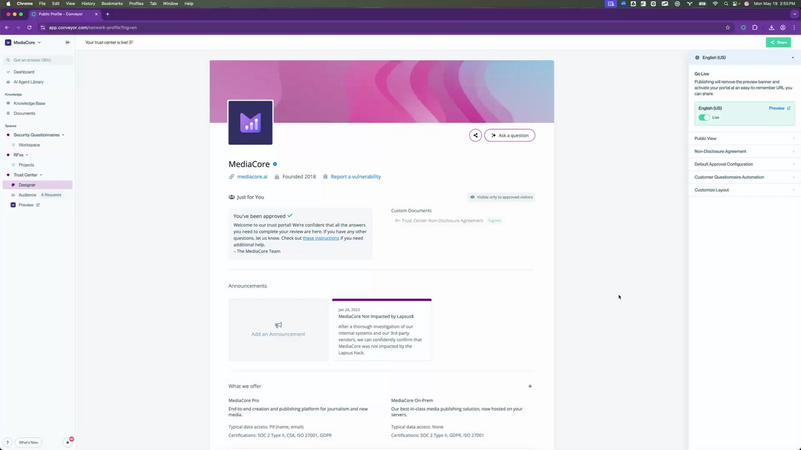Click the address bar URL
Screen dimensions: 801x450
tap(93, 27)
